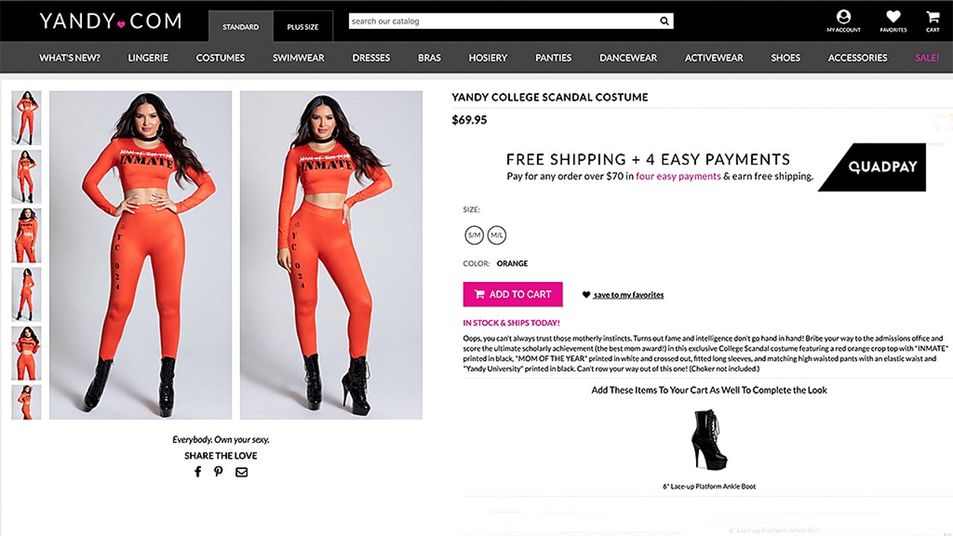953x536 pixels.
Task: Switch to Standard sizing tab
Action: (x=240, y=27)
